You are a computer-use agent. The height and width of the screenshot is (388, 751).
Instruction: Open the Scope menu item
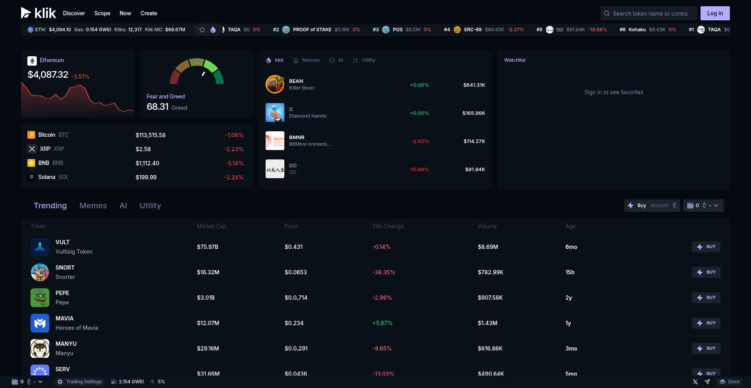(102, 13)
